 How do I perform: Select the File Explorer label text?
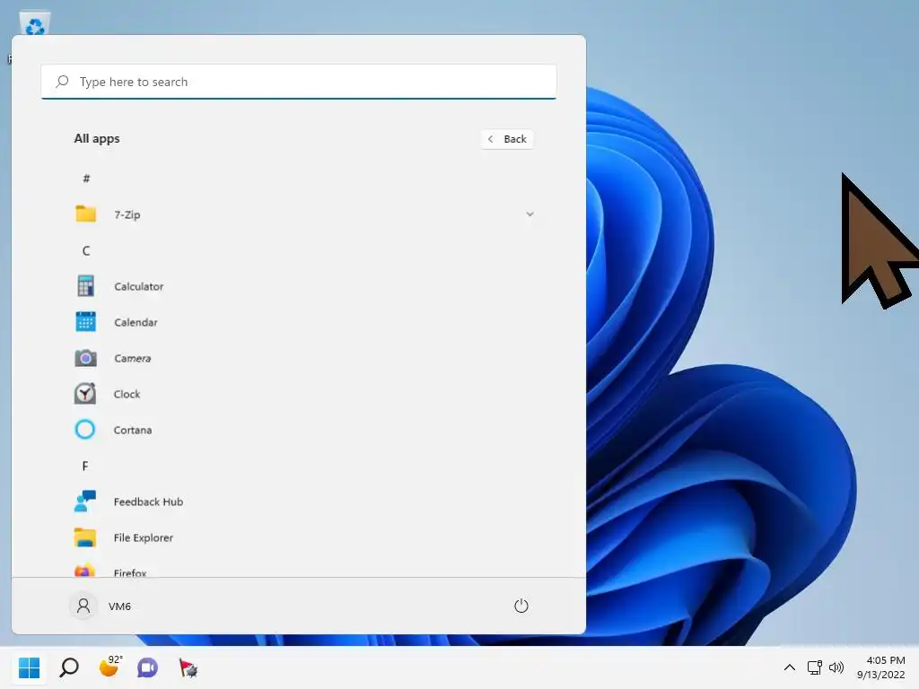point(144,538)
